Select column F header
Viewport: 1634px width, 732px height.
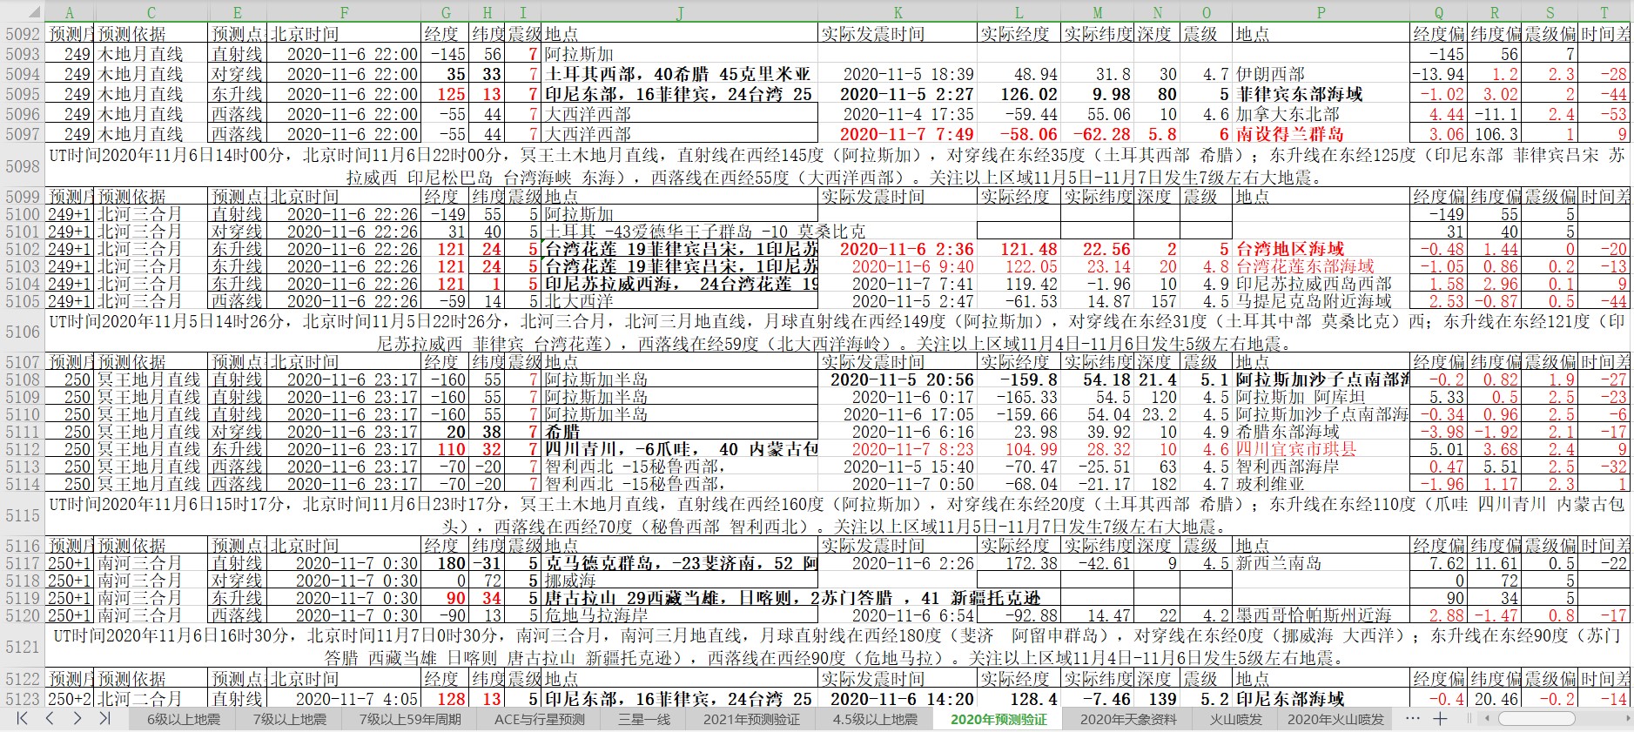point(344,12)
